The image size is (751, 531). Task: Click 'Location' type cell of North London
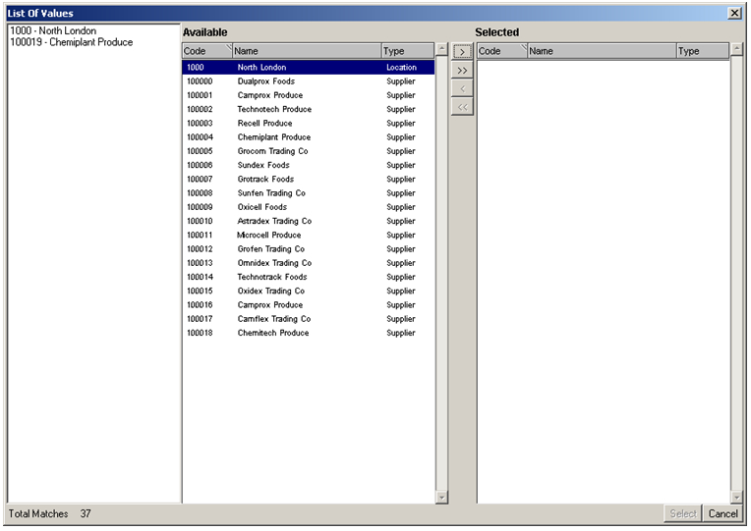401,68
